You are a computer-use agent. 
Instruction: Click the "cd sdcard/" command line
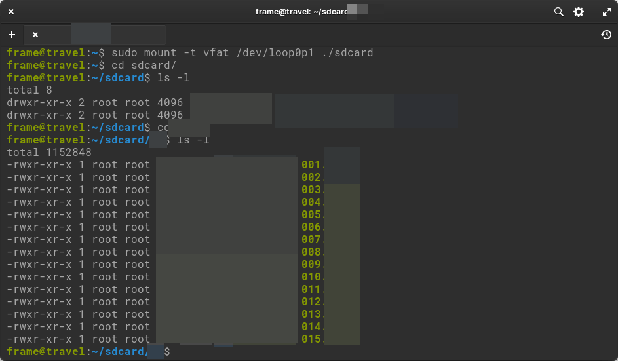[x=144, y=65]
